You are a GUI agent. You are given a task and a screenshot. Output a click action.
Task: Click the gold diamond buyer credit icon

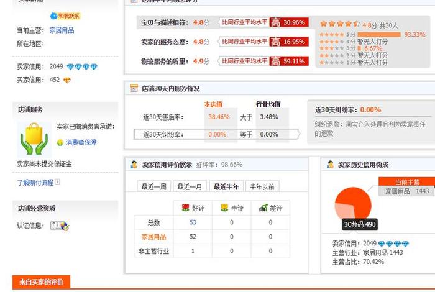67,80
